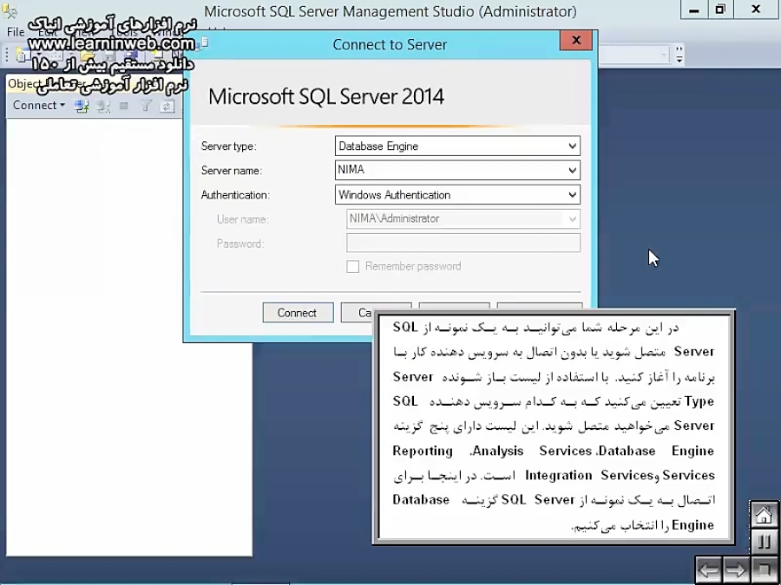Open the Connect dropdown in Object Explorer
Viewport: 781px width, 585px height.
[x=39, y=106]
